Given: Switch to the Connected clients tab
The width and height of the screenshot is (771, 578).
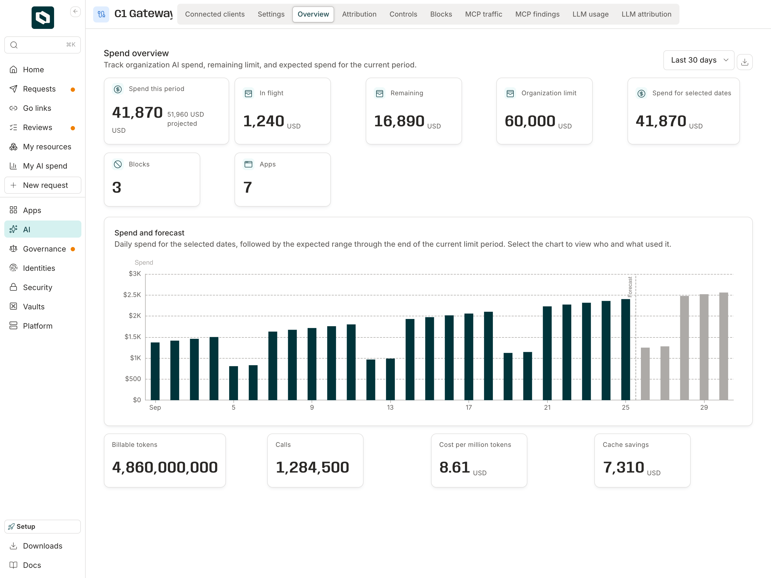Looking at the screenshot, I should [x=215, y=14].
